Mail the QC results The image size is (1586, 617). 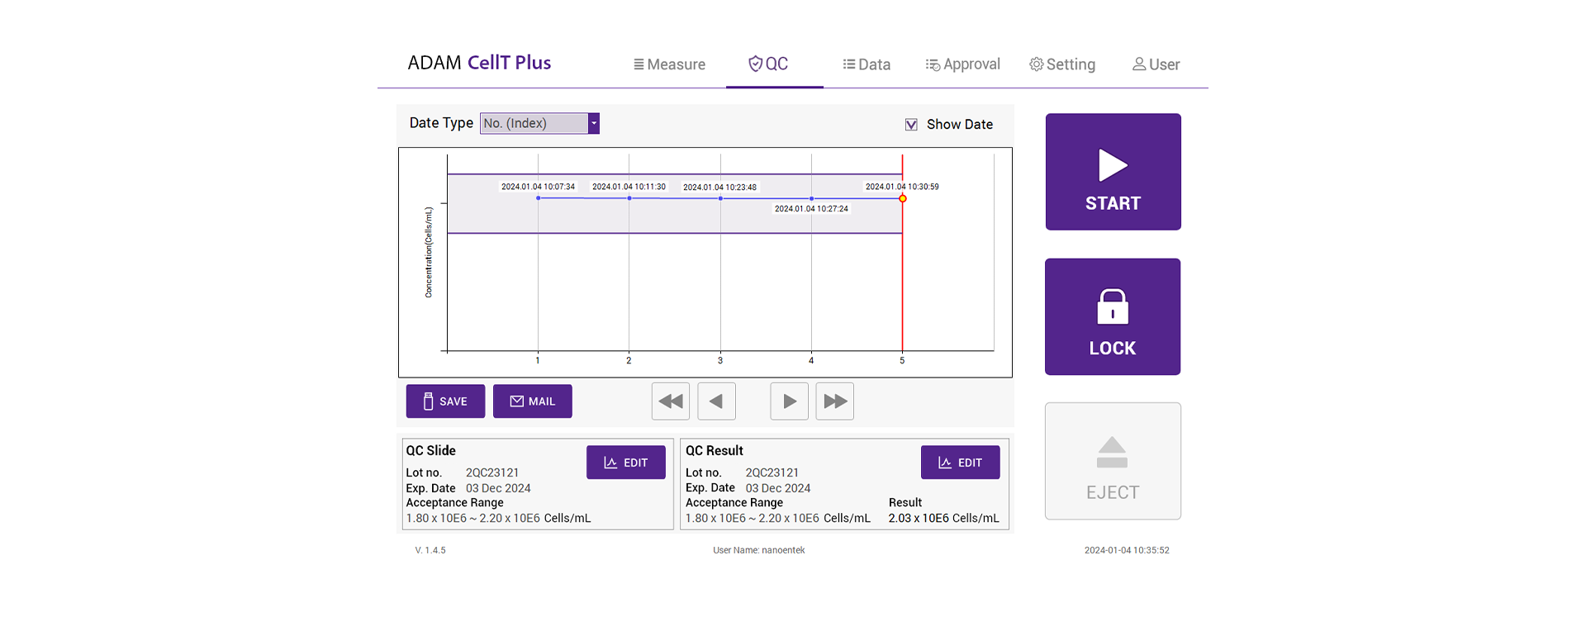tap(532, 401)
